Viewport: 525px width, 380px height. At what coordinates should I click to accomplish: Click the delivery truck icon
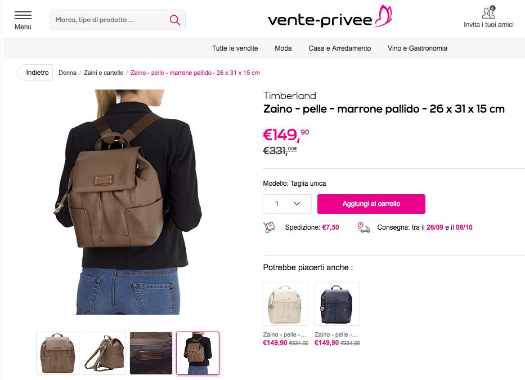[364, 227]
